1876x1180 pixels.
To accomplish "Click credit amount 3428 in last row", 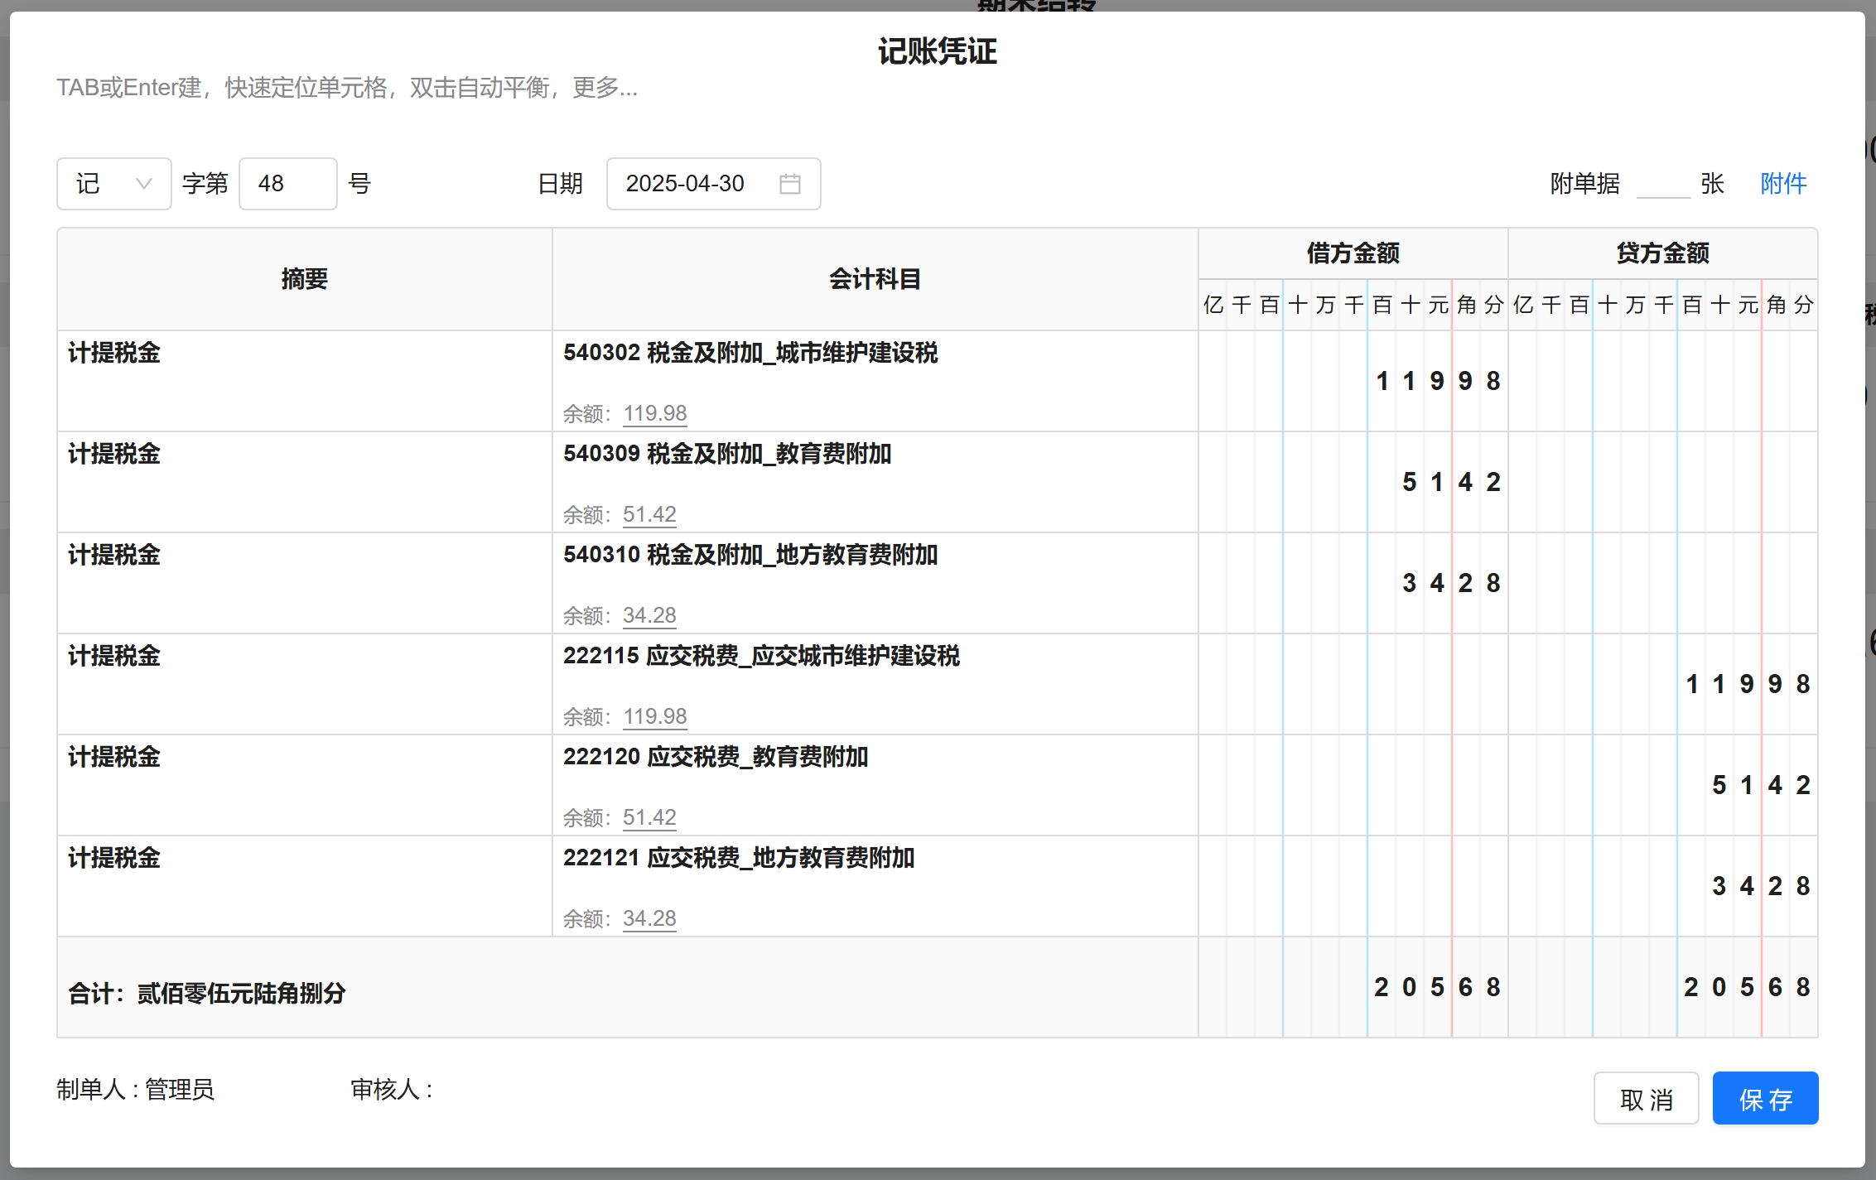I will click(1760, 887).
